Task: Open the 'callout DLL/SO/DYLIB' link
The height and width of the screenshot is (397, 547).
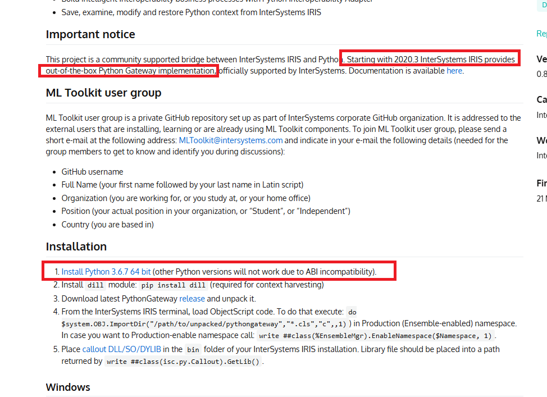Action: click(x=122, y=350)
